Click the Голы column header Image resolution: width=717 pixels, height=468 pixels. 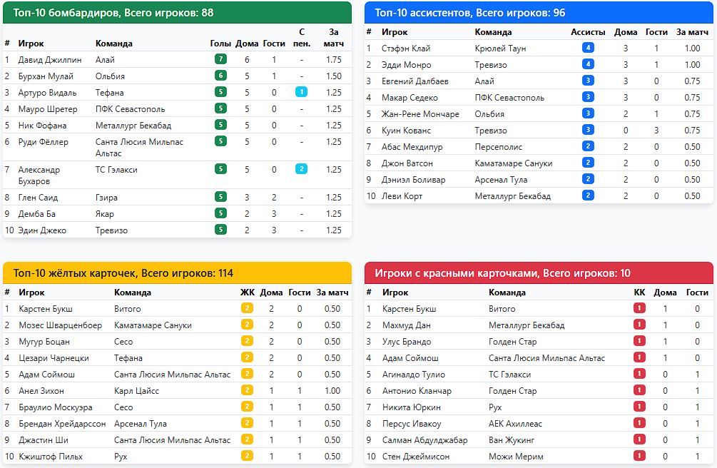220,44
